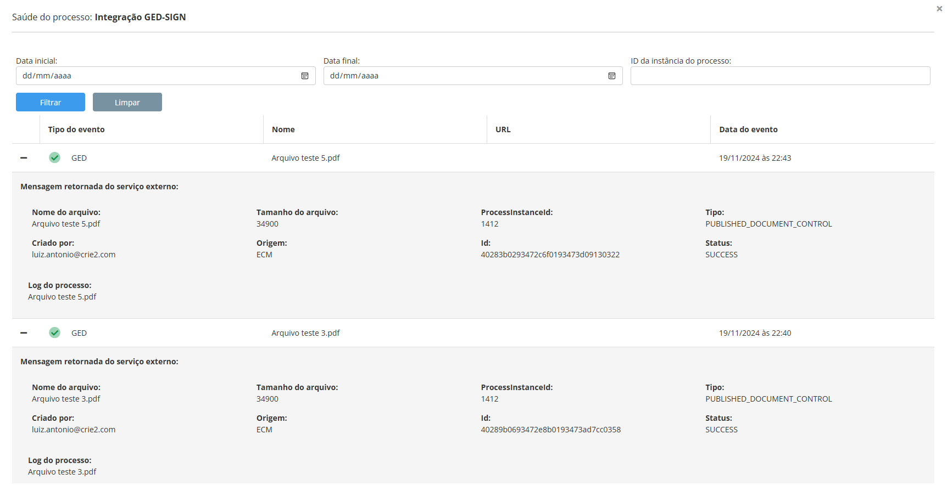The height and width of the screenshot is (485, 947).
Task: Click the email under first Criado por
Action: [74, 255]
